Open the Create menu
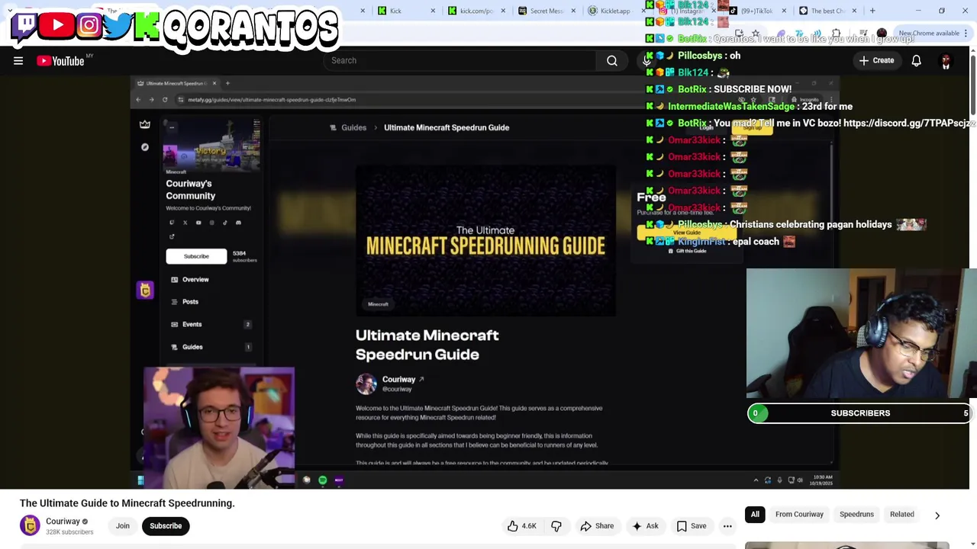The height and width of the screenshot is (549, 977). click(875, 60)
